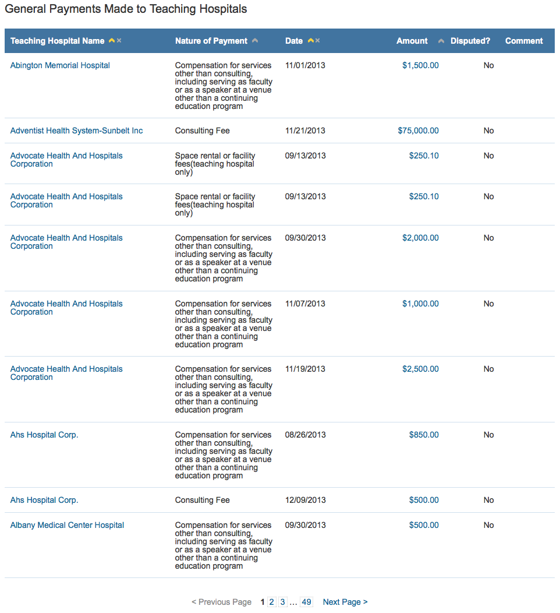Sort by Nature of Payment using the arrow icon
Image resolution: width=560 pixels, height=613 pixels.
click(x=255, y=41)
